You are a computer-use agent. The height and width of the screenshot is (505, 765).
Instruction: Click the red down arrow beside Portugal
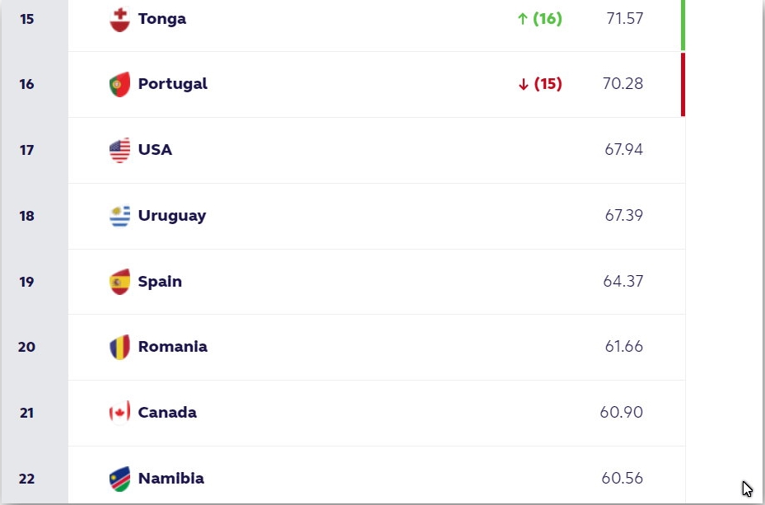point(521,84)
